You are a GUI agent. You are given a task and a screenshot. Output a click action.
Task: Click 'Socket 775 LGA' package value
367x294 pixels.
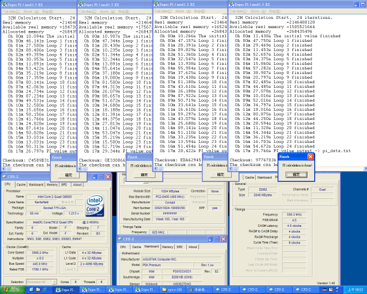coord(54,208)
